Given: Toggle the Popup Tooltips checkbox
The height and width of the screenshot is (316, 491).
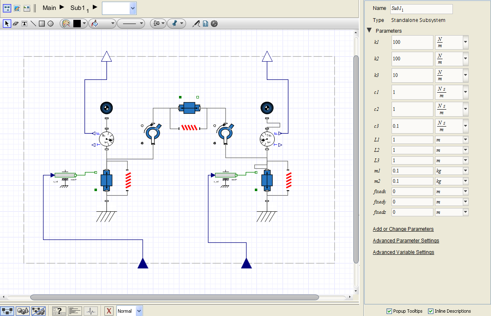Looking at the screenshot, I should [x=389, y=311].
